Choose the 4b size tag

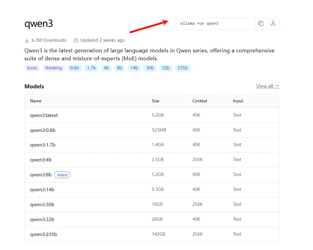[x=106, y=68]
